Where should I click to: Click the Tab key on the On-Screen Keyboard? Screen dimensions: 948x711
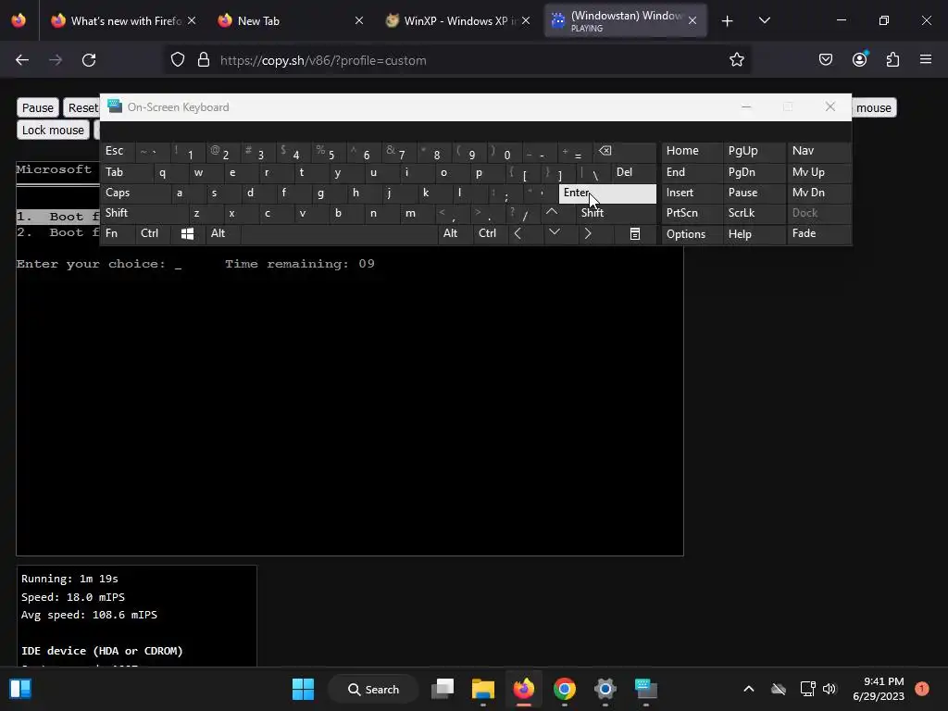126,172
